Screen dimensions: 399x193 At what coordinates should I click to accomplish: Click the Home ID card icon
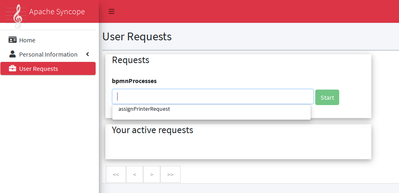[x=13, y=40]
